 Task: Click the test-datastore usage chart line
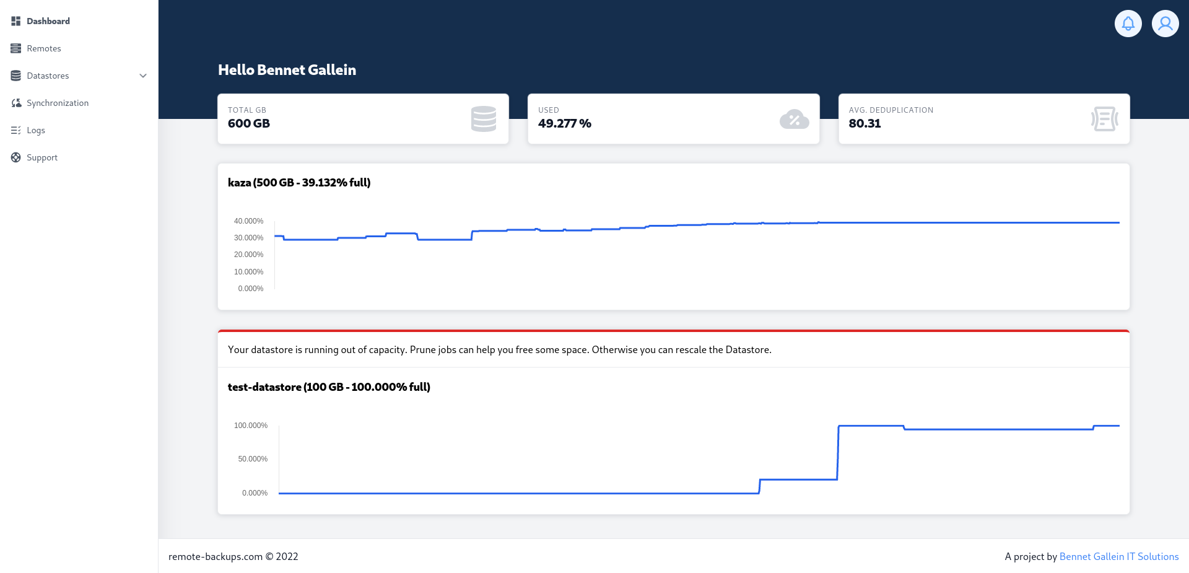point(991,429)
